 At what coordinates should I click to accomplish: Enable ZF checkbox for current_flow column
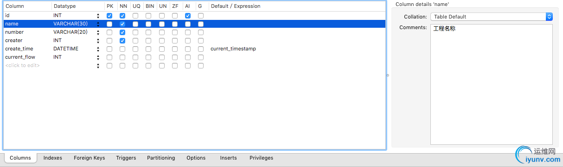(x=175, y=57)
